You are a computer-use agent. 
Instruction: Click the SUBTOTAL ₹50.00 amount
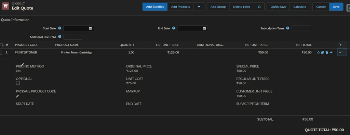pos(308,119)
